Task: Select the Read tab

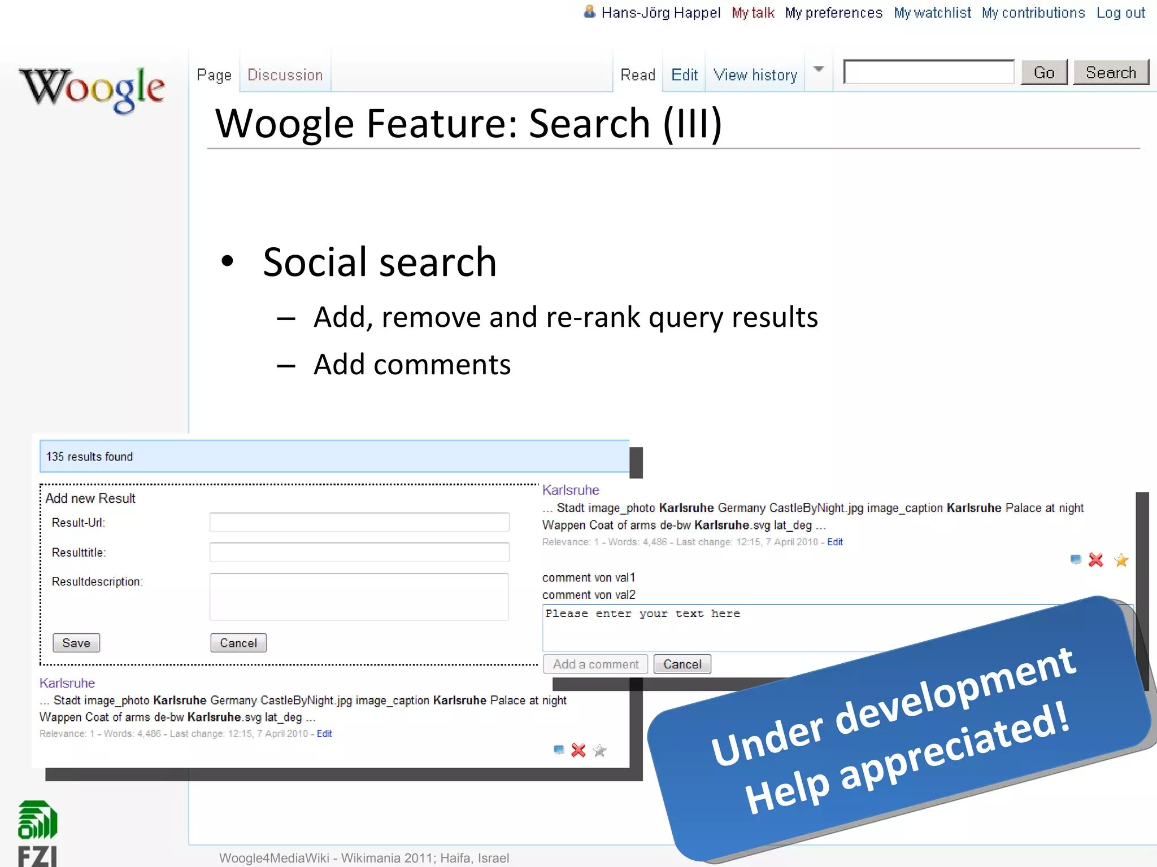Action: click(638, 75)
